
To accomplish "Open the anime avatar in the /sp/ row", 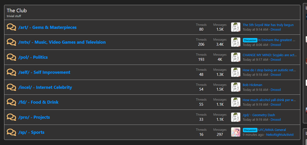I will [x=235, y=132].
